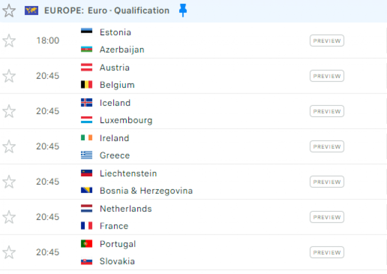387x274 pixels.
Task: Show preview of Liechtenstein vs Bosnia match
Action: [x=327, y=182]
